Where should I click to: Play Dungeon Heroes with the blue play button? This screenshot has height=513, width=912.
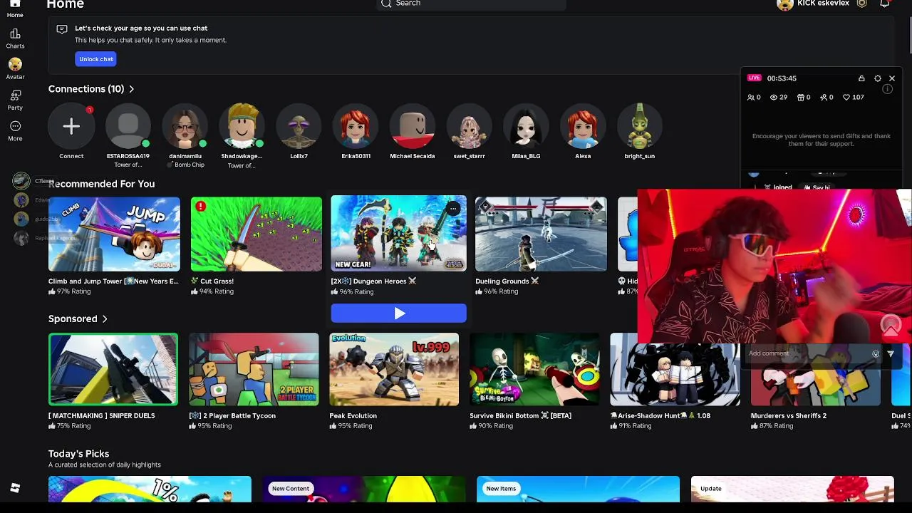tap(399, 313)
